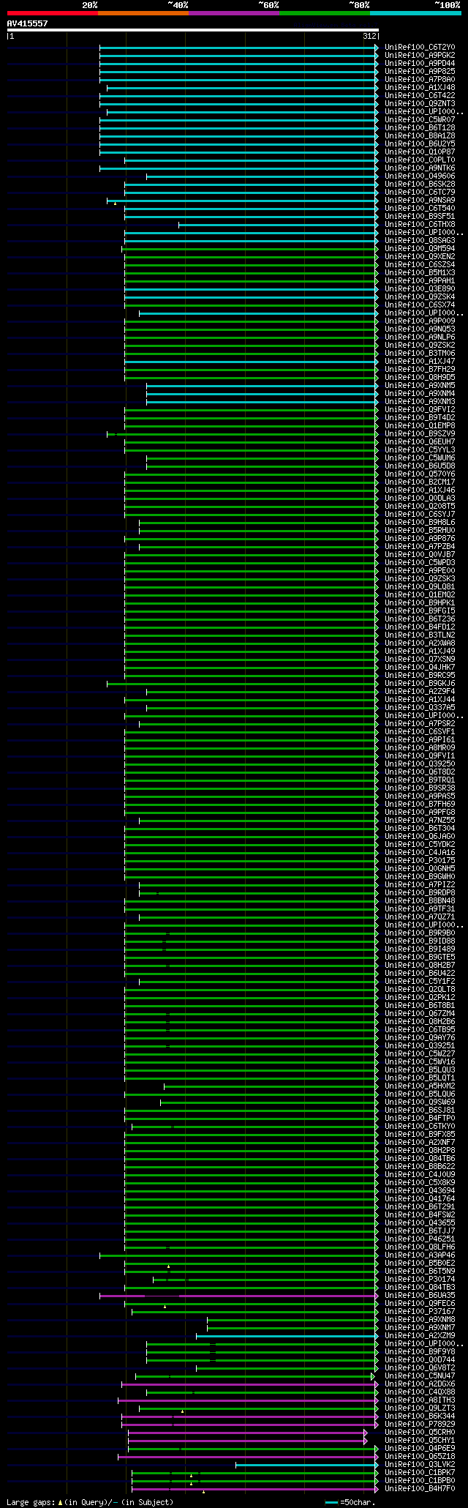The image size is (468, 1508).
Task: Click the UniRef100_A2XZM9 entry
Action: click(x=420, y=1336)
